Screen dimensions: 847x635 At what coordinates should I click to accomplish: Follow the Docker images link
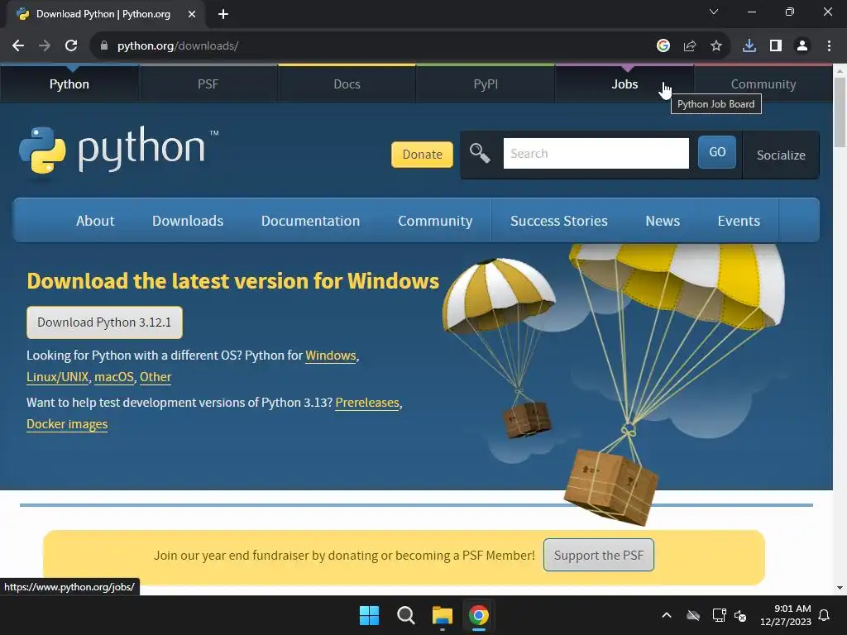pyautogui.click(x=67, y=424)
